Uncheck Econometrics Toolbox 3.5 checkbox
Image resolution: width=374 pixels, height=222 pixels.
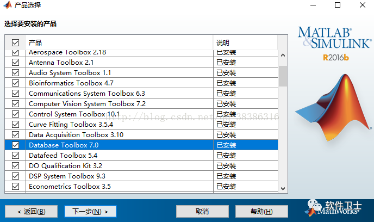pyautogui.click(x=16, y=187)
